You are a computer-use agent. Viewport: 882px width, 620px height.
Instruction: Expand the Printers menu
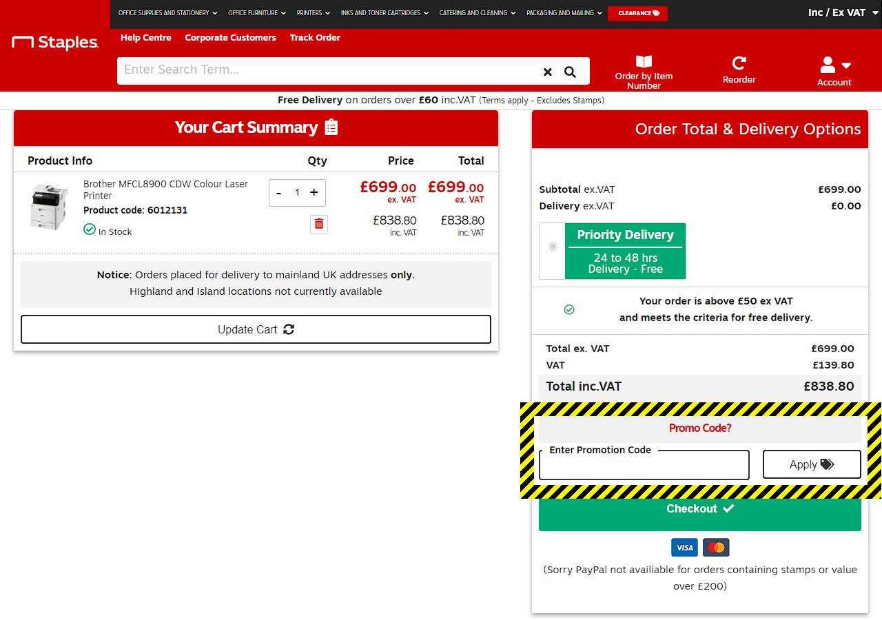(314, 13)
